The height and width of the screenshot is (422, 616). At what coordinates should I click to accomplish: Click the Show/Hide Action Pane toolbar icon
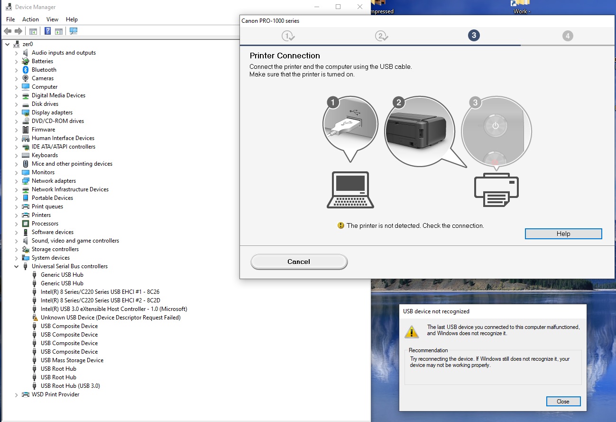[59, 31]
